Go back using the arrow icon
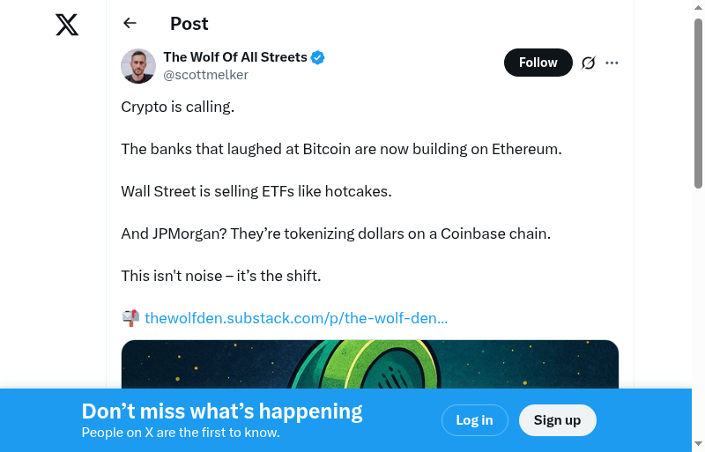This screenshot has width=705, height=452. point(130,24)
